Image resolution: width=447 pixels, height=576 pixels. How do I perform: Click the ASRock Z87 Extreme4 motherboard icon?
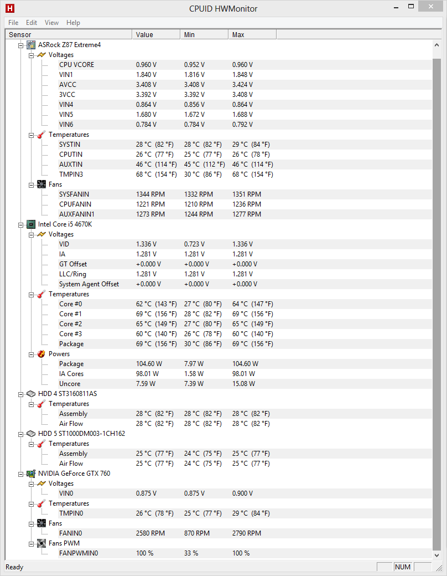coord(32,45)
